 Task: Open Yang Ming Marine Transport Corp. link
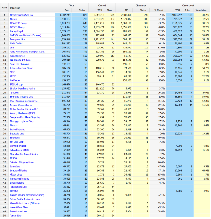point(27,52)
